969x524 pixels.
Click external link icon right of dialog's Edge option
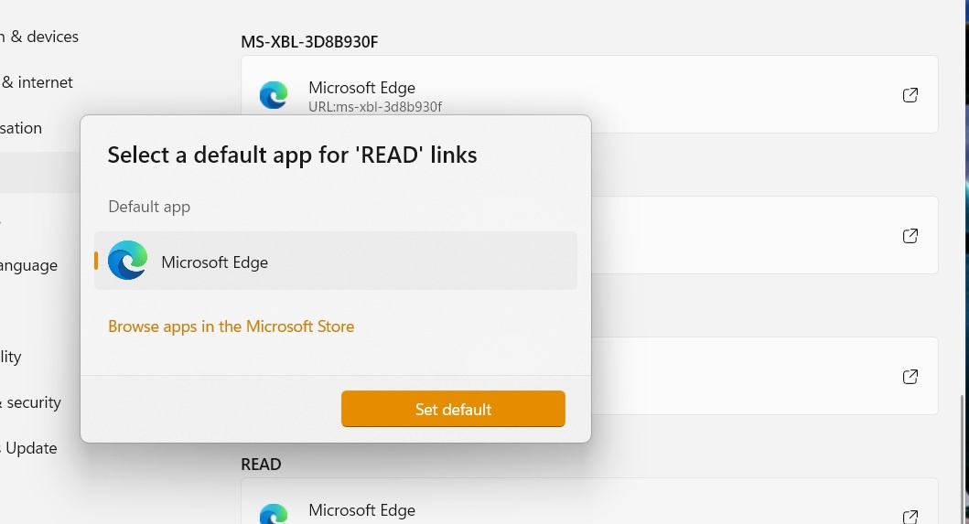(910, 235)
